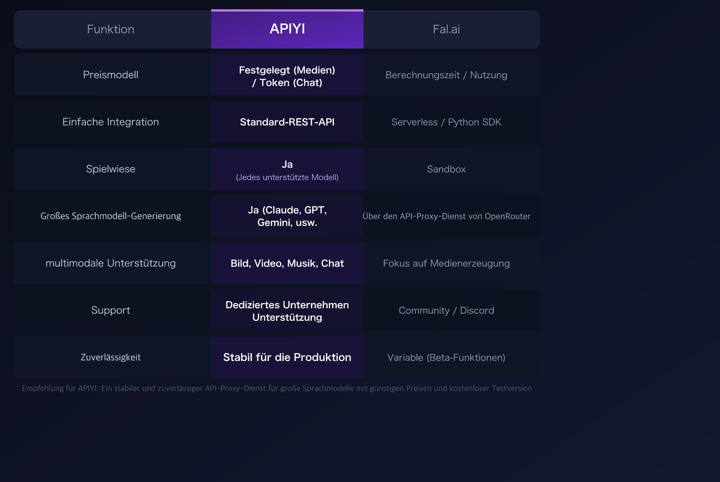Click the Variable (Beta-Funktionen) cell
This screenshot has width=720, height=482.
(x=446, y=357)
